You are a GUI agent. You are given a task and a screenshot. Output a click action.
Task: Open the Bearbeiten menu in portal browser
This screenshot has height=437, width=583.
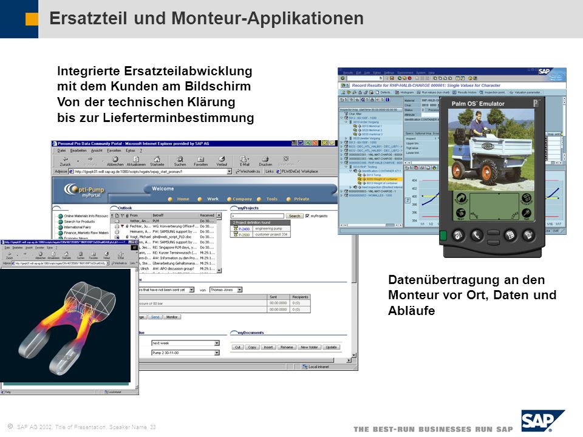pos(78,151)
